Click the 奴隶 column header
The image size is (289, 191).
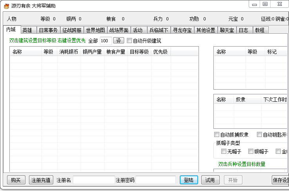tap(247, 99)
